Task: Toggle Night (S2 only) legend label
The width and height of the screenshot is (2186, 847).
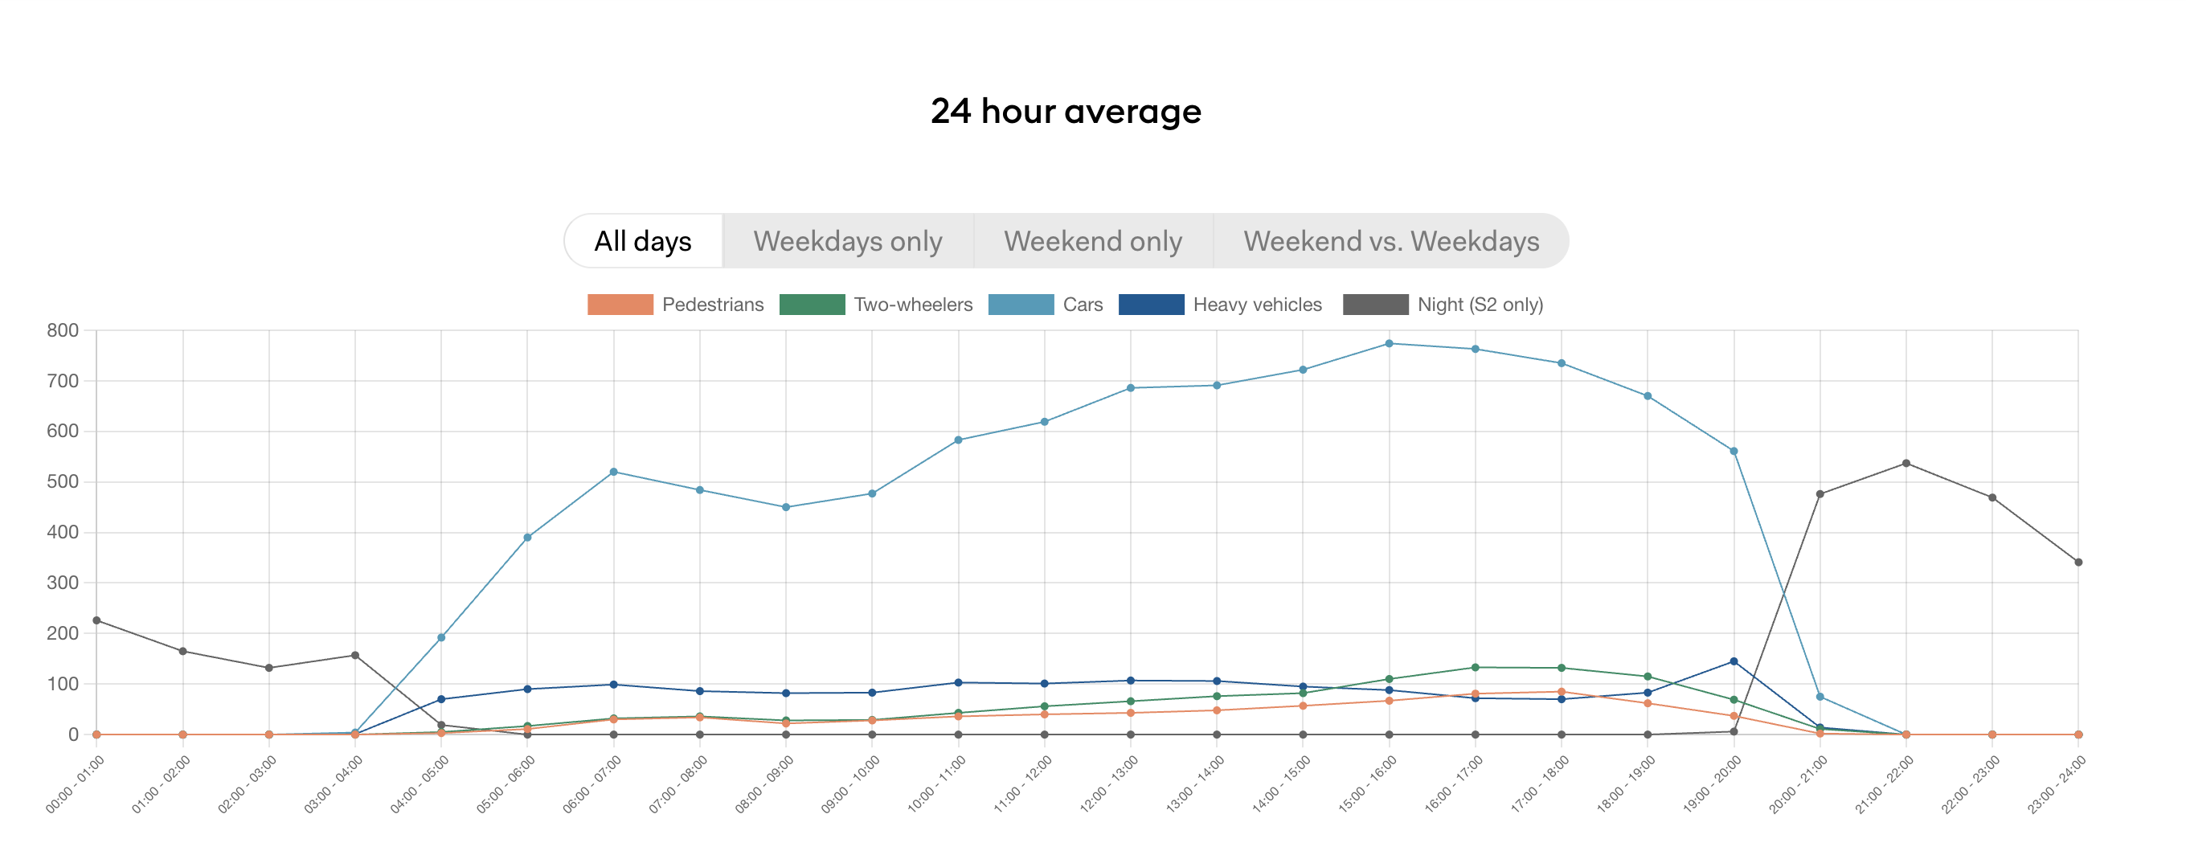Action: pyautogui.click(x=1479, y=305)
